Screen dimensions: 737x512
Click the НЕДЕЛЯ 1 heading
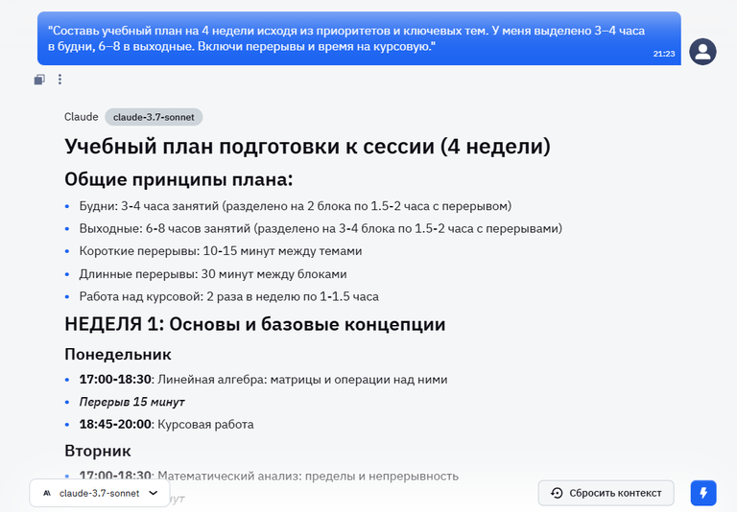click(254, 324)
